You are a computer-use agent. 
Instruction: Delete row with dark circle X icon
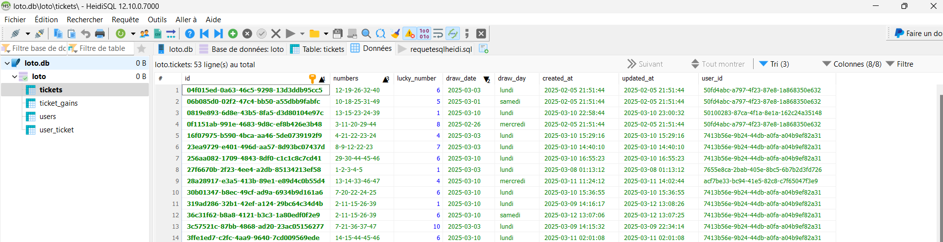247,34
